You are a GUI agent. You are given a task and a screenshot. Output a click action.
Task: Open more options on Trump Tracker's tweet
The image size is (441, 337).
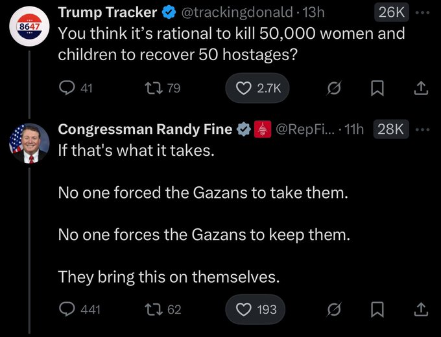[424, 12]
